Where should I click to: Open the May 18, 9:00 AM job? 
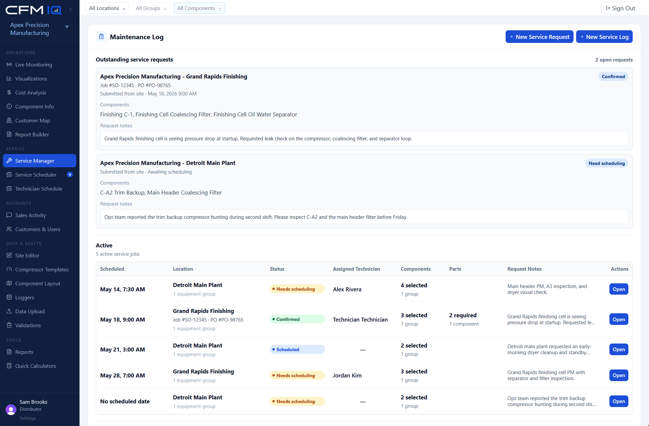(x=619, y=319)
